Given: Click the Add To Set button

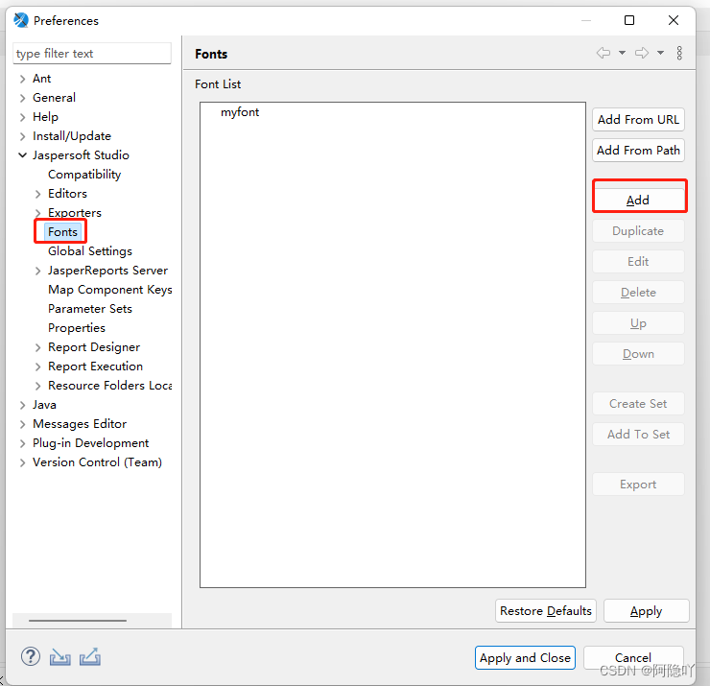Looking at the screenshot, I should 638,435.
